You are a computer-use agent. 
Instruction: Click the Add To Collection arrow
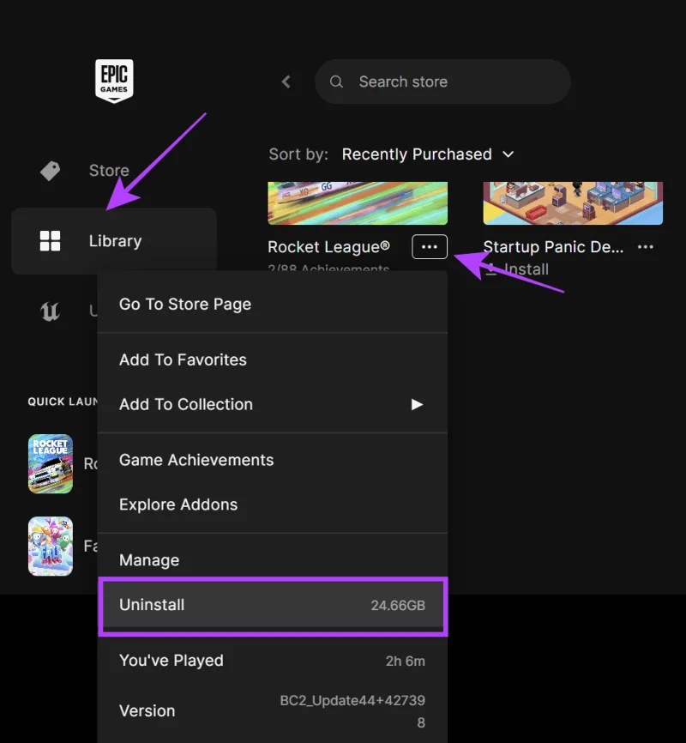417,404
